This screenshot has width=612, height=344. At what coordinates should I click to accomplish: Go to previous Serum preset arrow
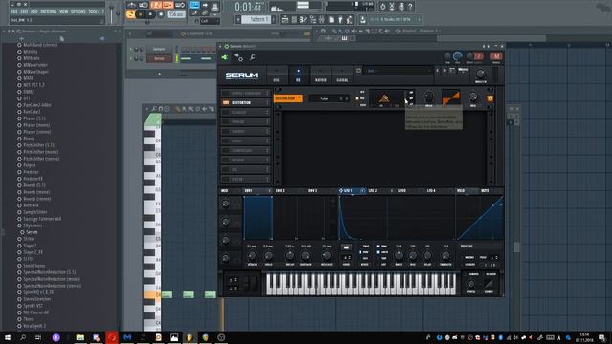(x=438, y=71)
